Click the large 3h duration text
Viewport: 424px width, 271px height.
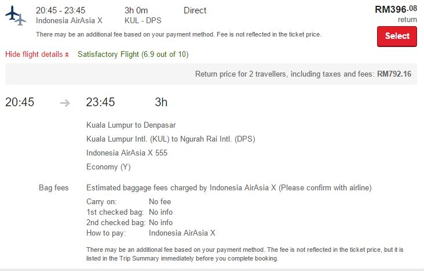click(x=161, y=103)
